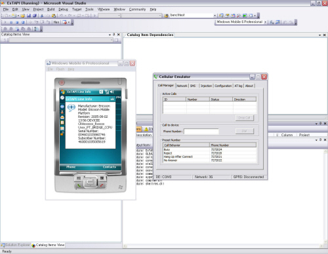Click the Device Options icon

(277, 22)
